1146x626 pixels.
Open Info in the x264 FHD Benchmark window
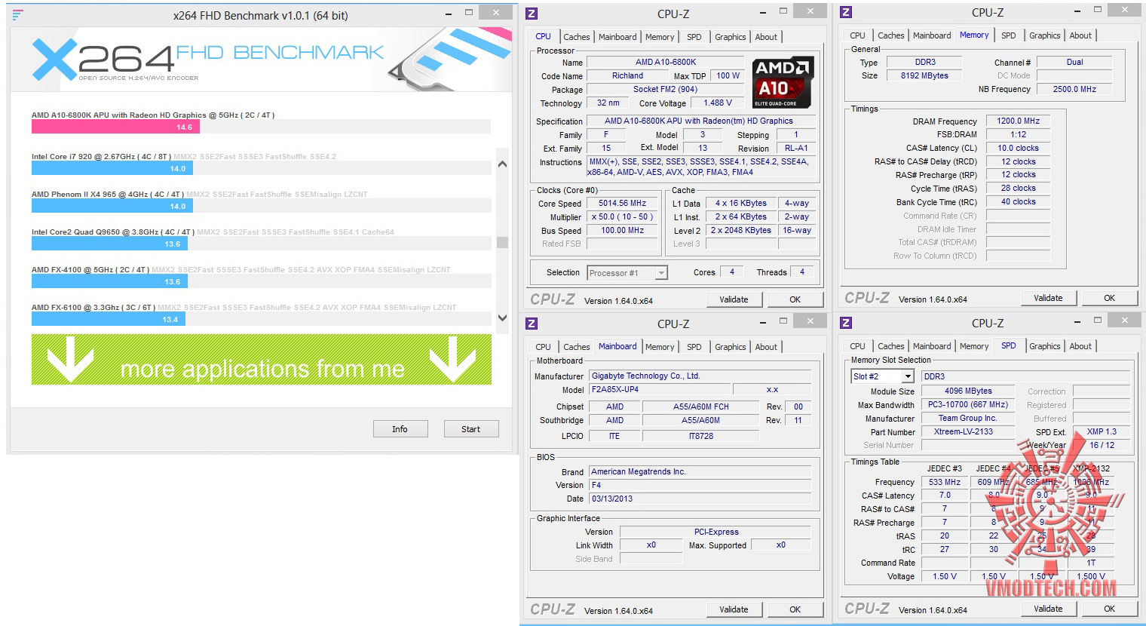(x=400, y=429)
